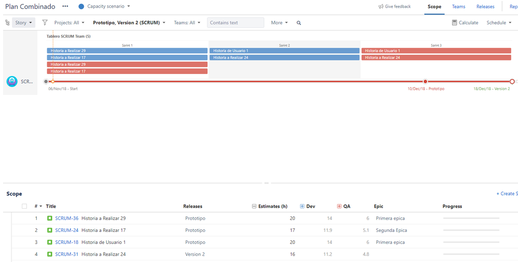Click the Contains text filter field
The image size is (518, 262).
point(235,23)
